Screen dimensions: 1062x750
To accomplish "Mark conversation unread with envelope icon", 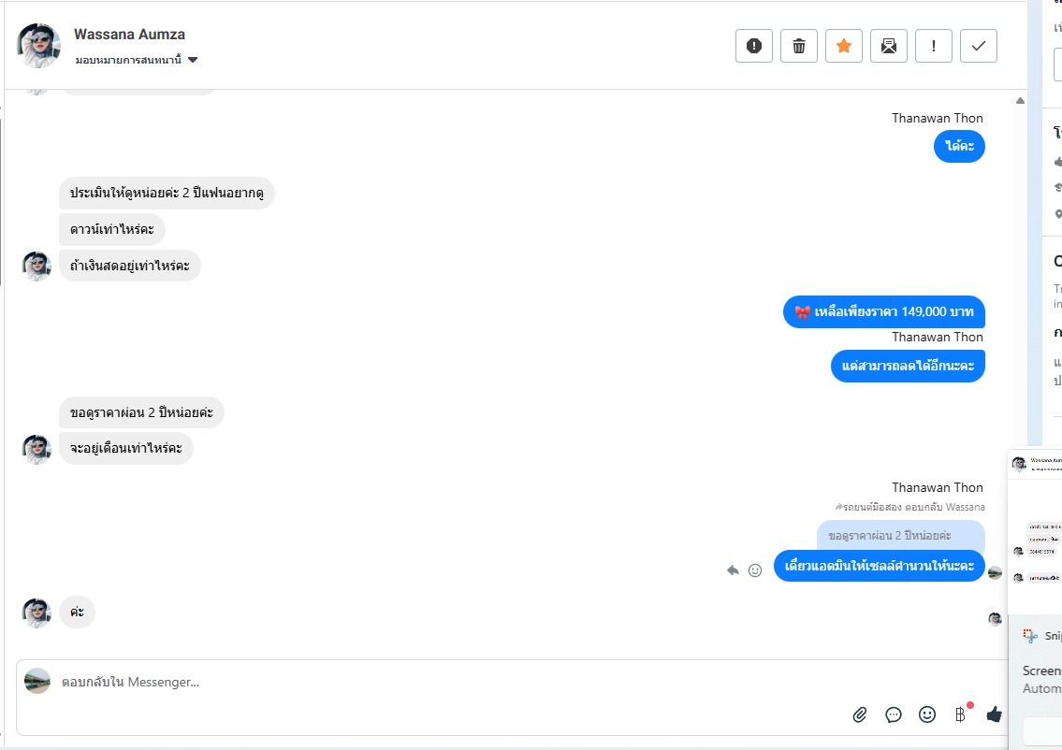I will click(889, 46).
